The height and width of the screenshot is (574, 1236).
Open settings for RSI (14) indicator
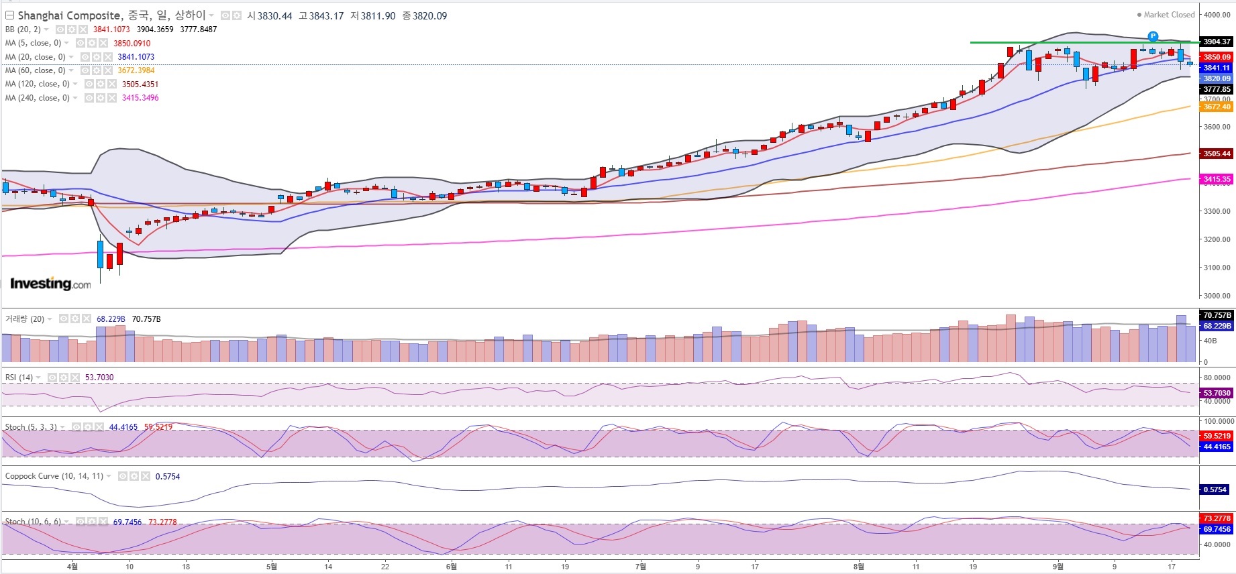[x=64, y=378]
